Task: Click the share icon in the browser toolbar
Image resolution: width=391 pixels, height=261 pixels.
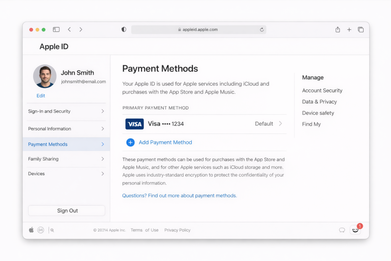Action: (338, 29)
